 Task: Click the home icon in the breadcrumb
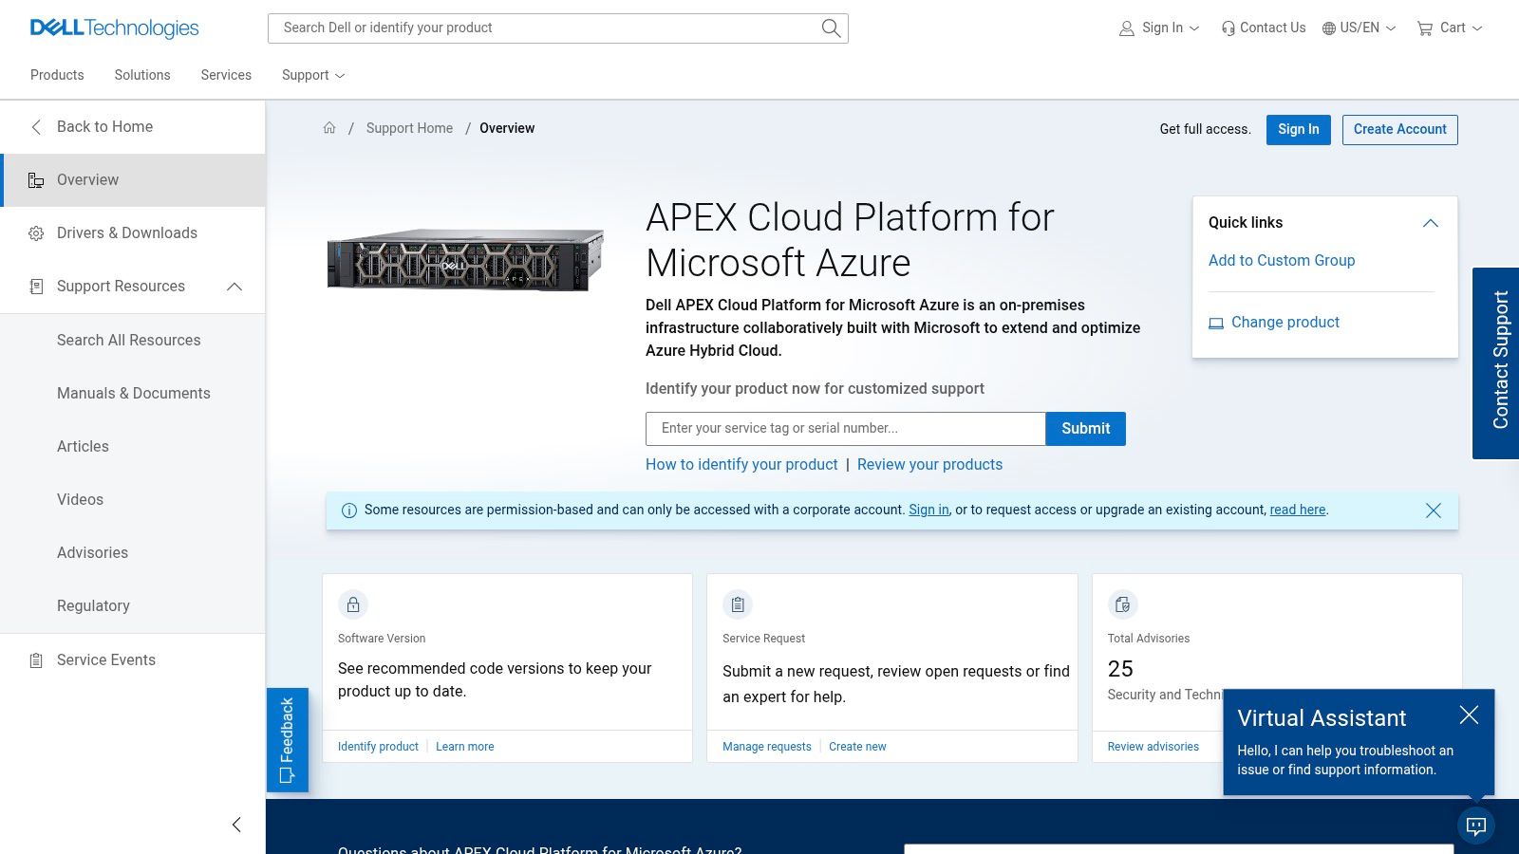[x=328, y=127]
